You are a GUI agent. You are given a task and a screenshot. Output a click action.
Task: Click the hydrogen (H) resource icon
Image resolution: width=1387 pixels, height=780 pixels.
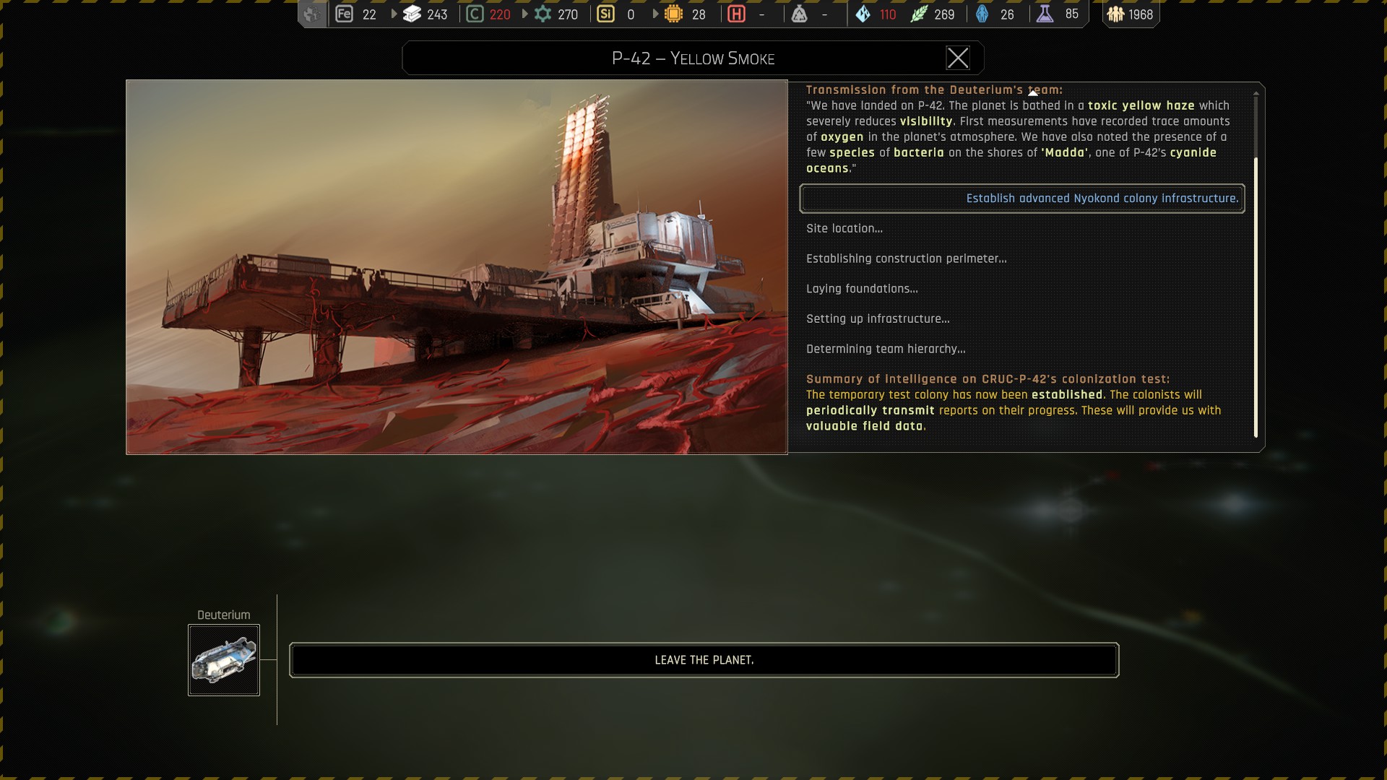point(736,14)
